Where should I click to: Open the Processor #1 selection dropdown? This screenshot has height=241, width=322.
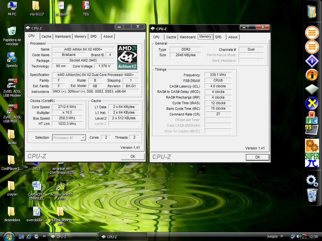pos(69,137)
